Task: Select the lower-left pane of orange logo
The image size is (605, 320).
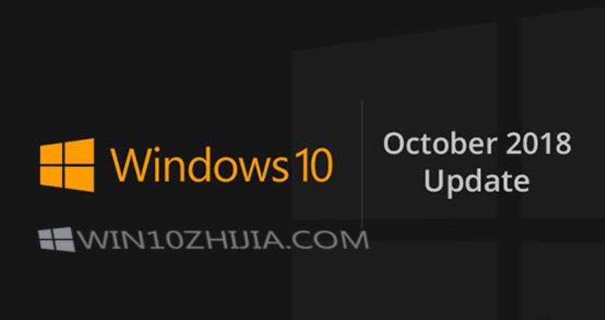Action: click(x=51, y=176)
